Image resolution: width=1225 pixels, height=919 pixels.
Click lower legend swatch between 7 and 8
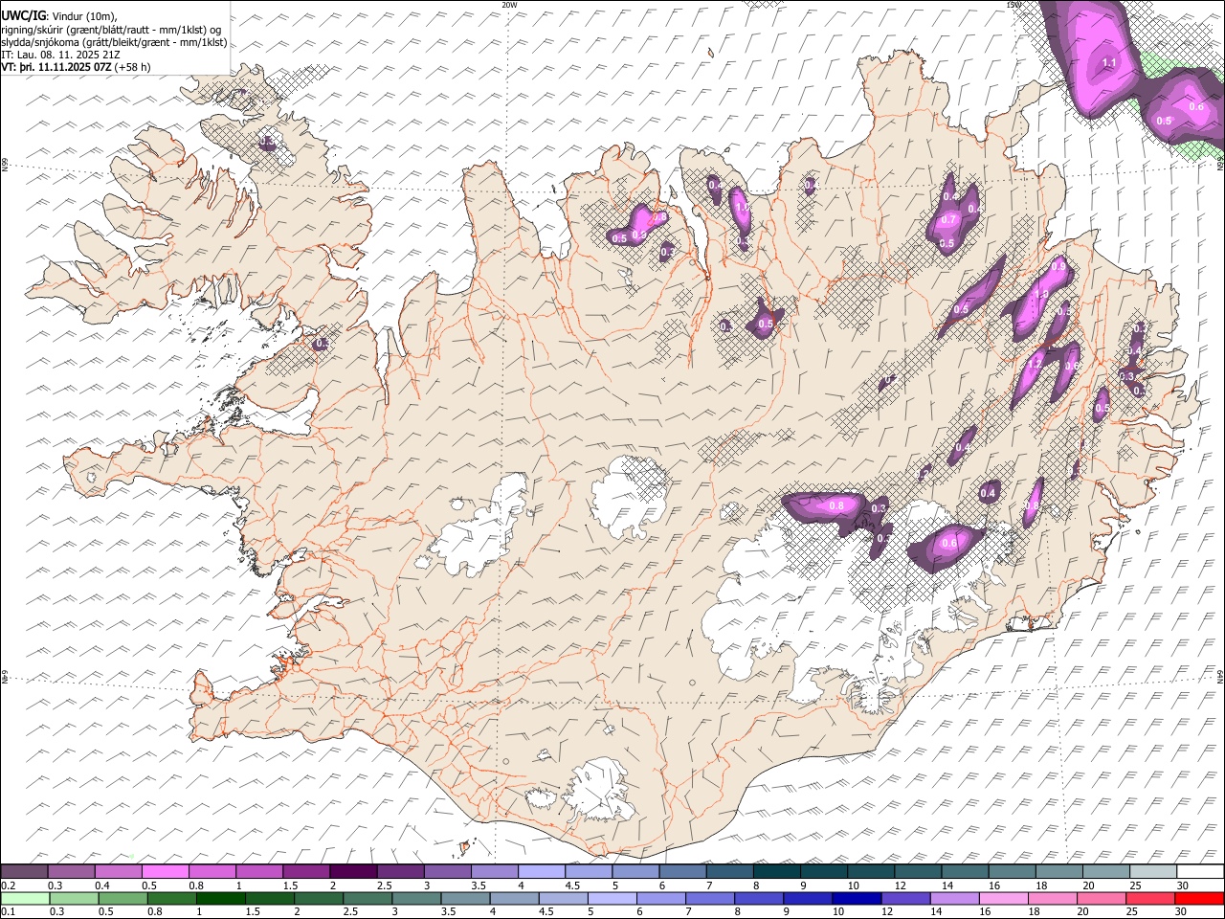tap(709, 898)
